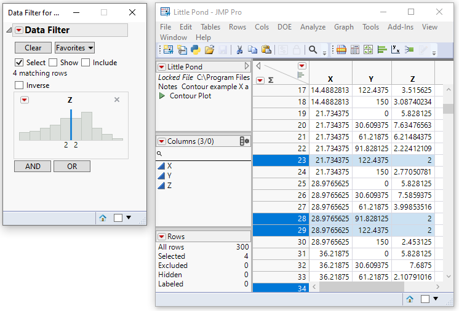Screen dimensions: 459x311
Task: Click the blue Z histogram slider bar
Action: click(x=71, y=125)
